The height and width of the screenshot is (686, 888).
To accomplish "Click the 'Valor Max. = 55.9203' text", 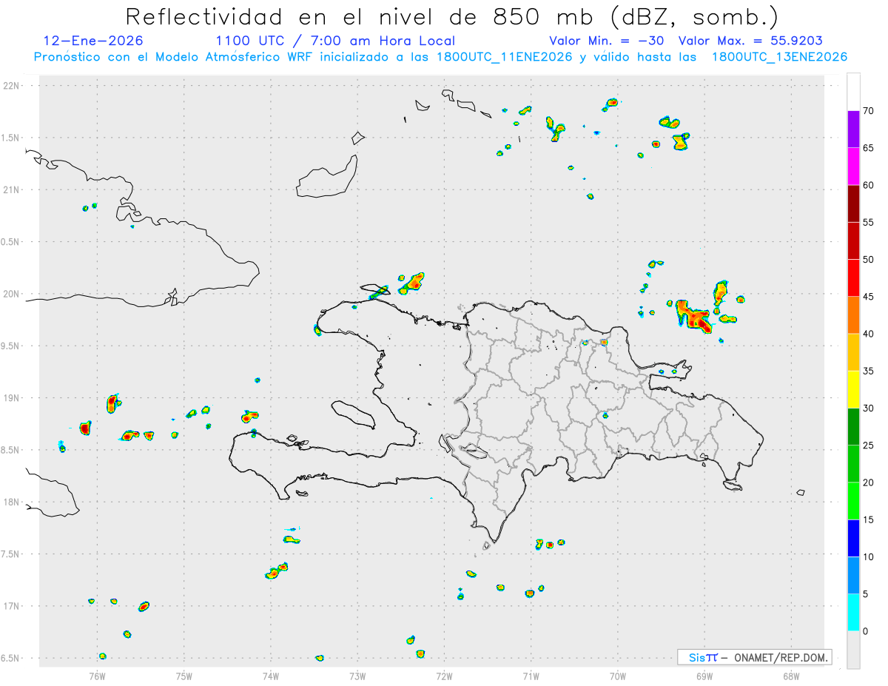I will click(750, 41).
